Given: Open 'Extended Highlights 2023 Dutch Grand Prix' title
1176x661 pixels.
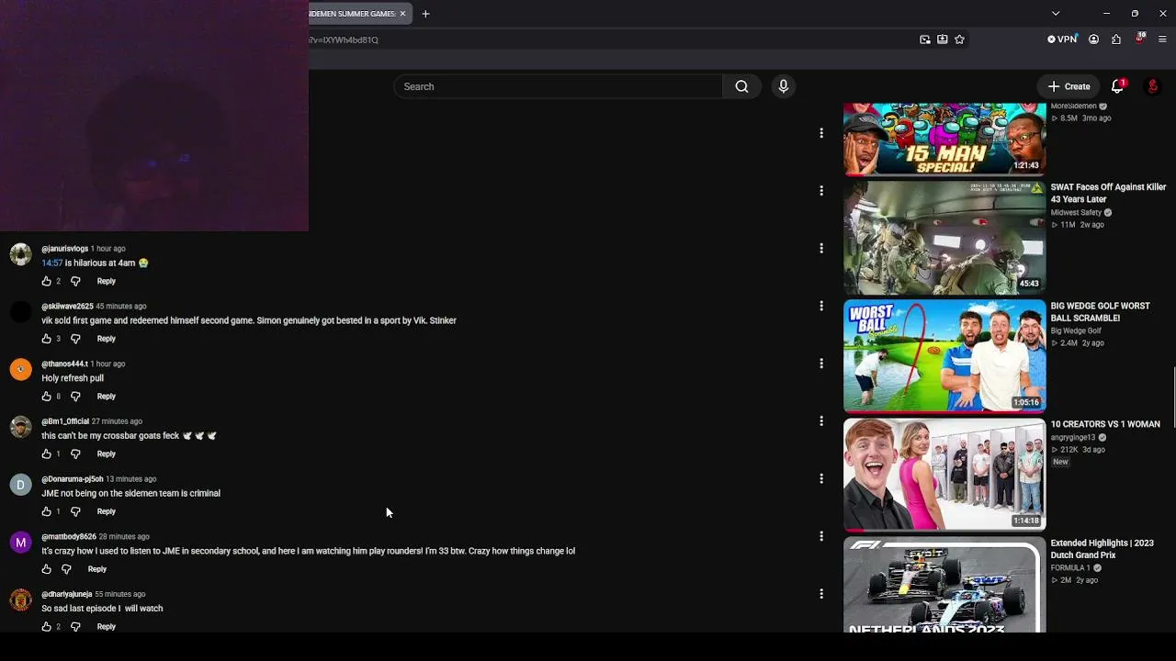Looking at the screenshot, I should tap(1102, 549).
